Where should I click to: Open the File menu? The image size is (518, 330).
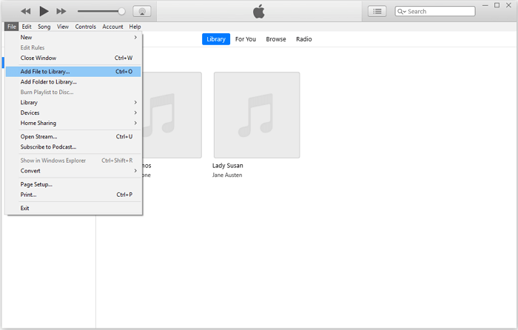coord(12,27)
